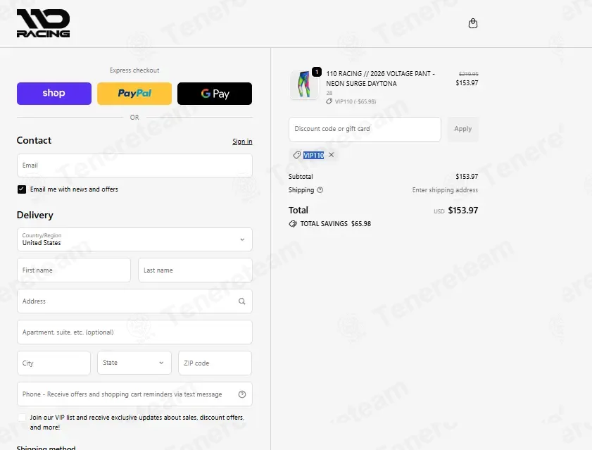Image resolution: width=592 pixels, height=450 pixels.
Task: Open the shopping bag cart icon
Action: [x=473, y=23]
